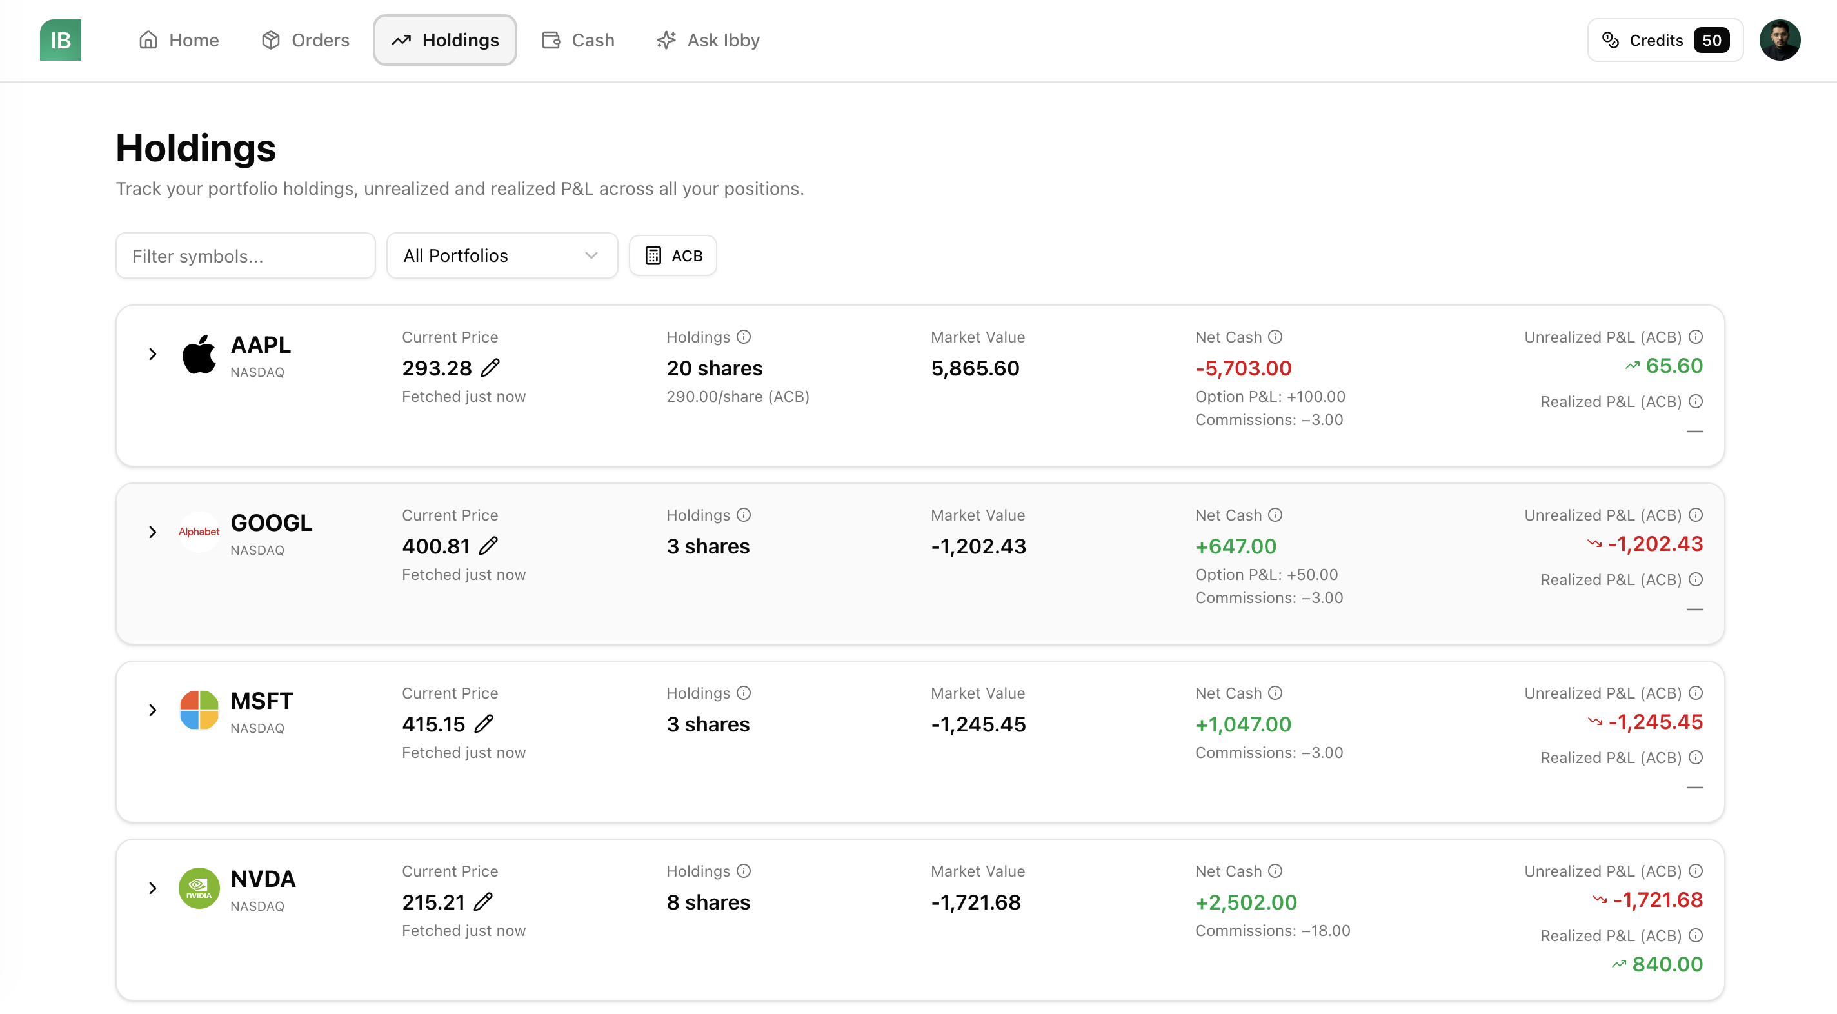Viewport: 1837px width, 1014px height.
Task: Click the ACB calculator button
Action: click(673, 255)
